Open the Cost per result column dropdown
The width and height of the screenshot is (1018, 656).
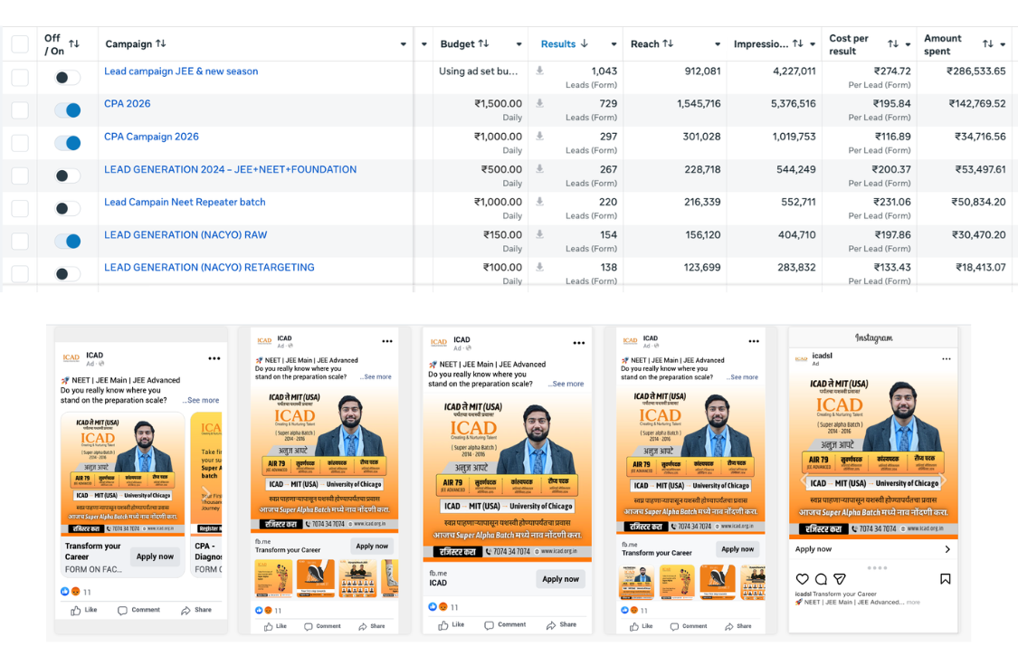click(907, 44)
